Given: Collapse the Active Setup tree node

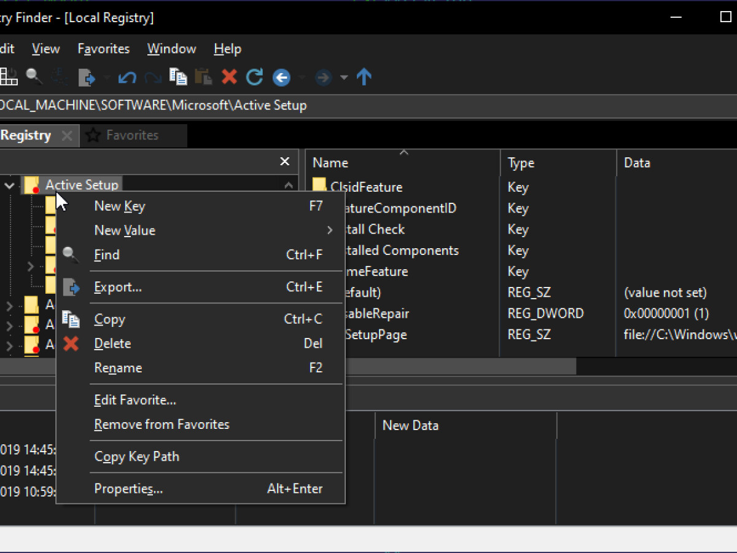Looking at the screenshot, I should point(9,185).
